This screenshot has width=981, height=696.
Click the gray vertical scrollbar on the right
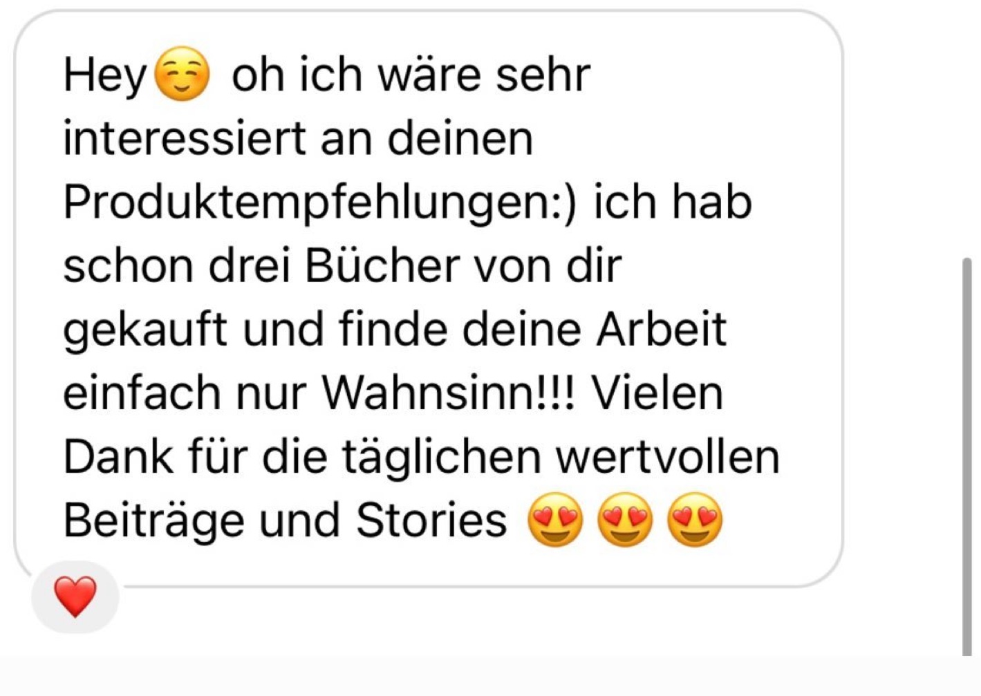pyautogui.click(x=966, y=456)
